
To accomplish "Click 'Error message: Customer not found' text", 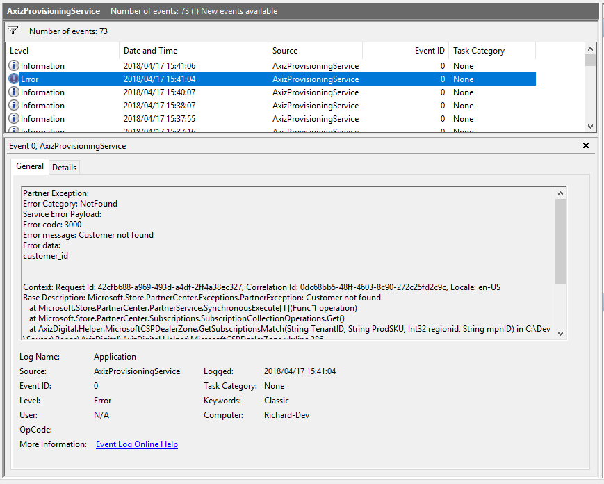I will tap(88, 234).
